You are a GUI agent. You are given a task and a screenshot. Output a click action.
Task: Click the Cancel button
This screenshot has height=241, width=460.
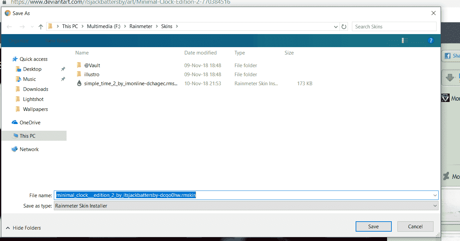point(415,226)
